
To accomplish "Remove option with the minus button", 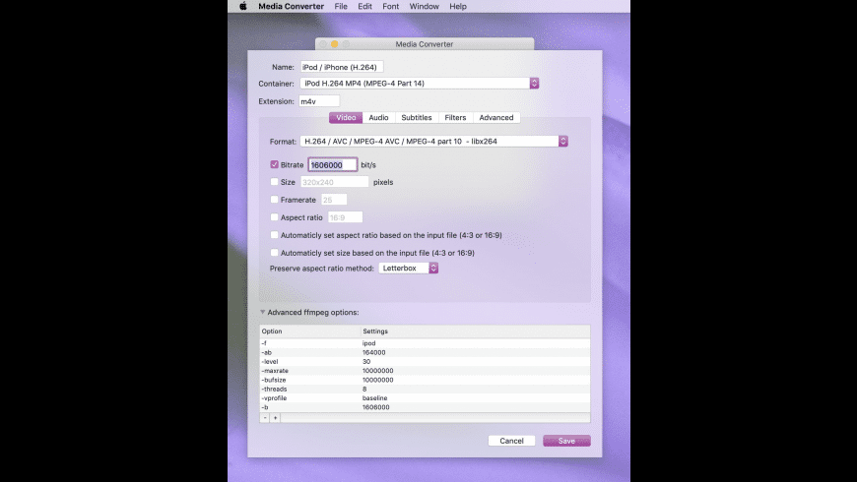I will pos(265,418).
